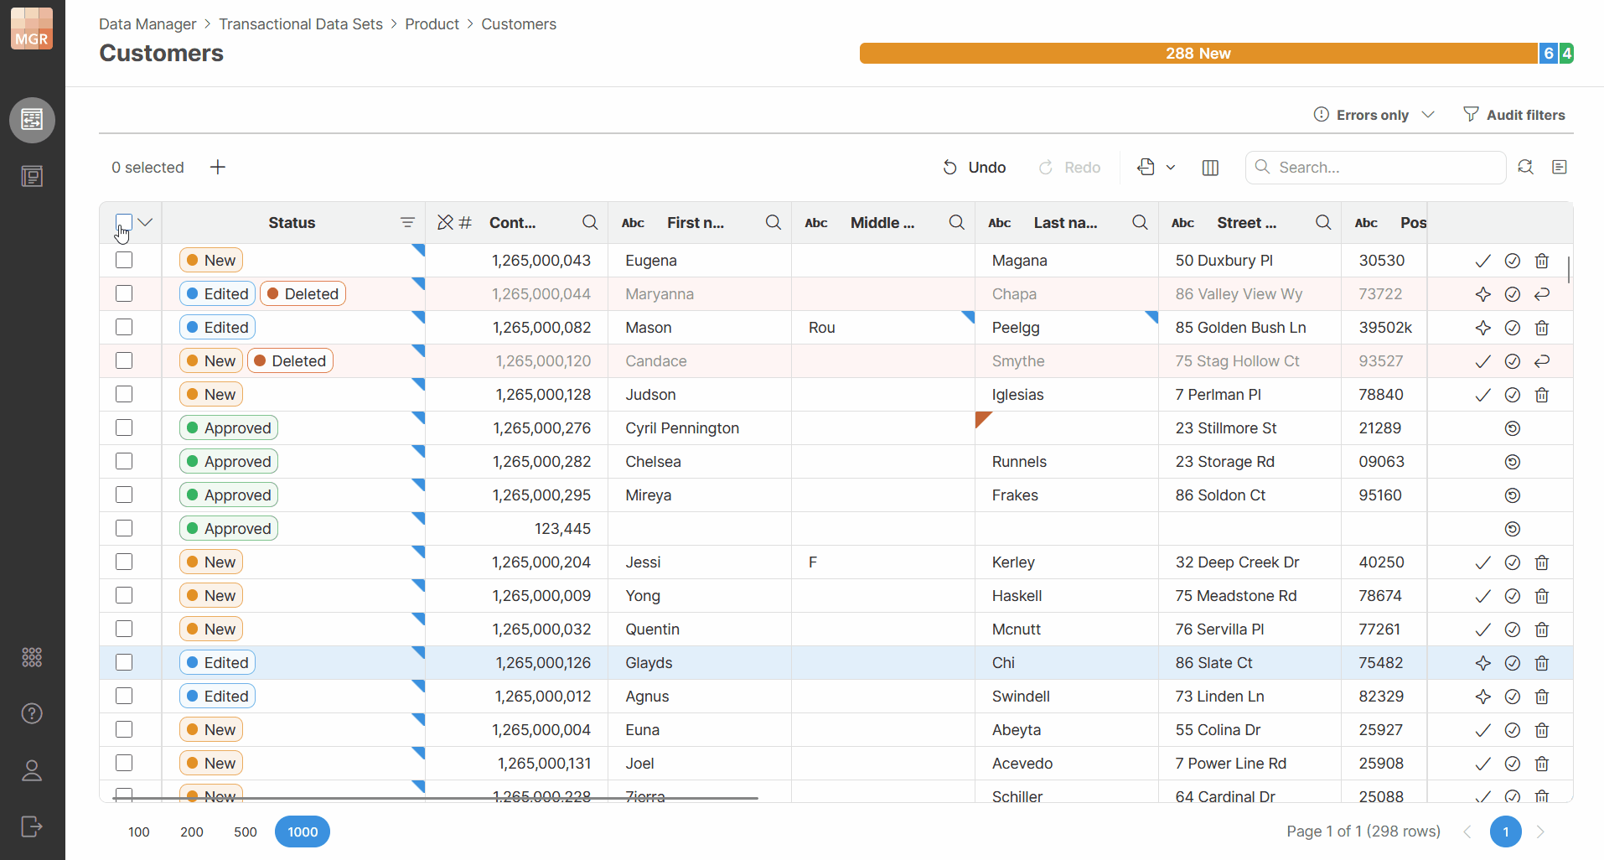This screenshot has height=860, width=1604.
Task: Go to previous page arrow
Action: pos(1467,832)
